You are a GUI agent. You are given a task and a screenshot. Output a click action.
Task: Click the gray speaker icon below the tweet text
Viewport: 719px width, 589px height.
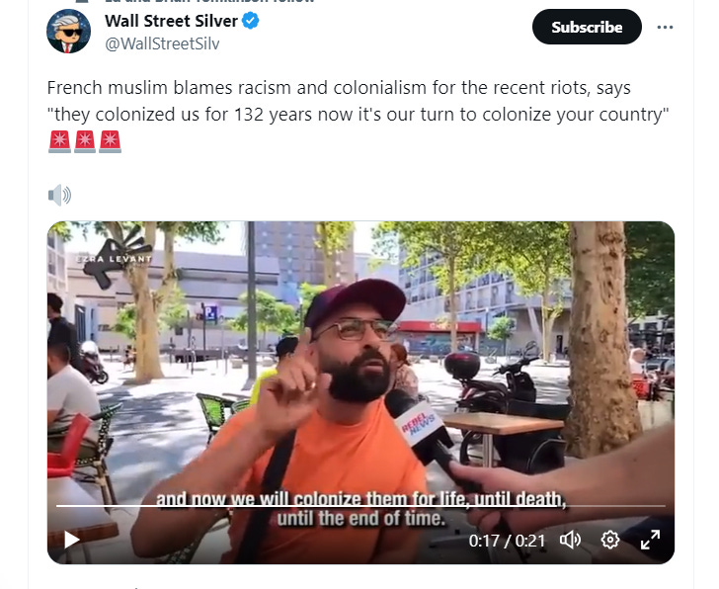59,196
